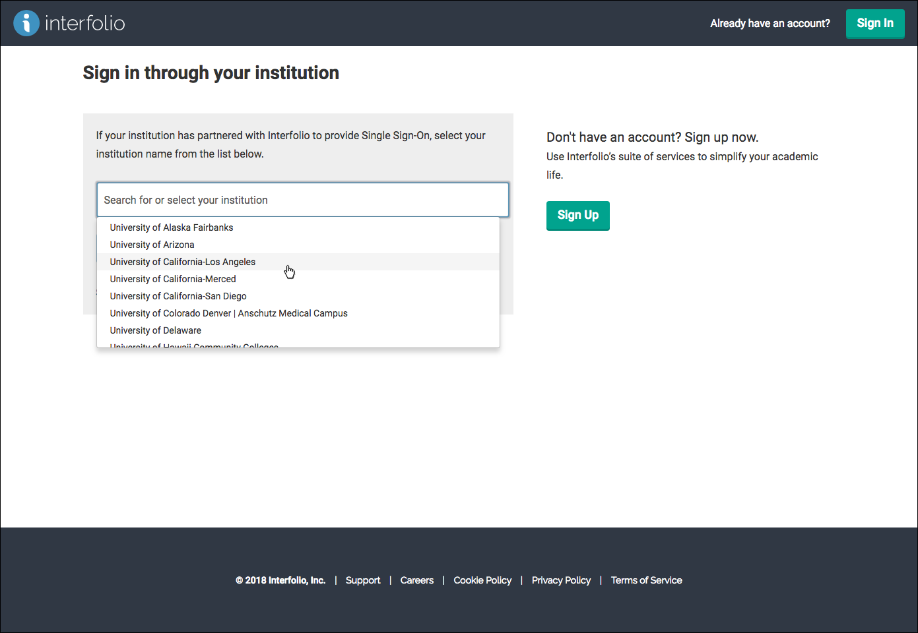Screen dimensions: 918x633
Task: Choose University of California-Los Angeles
Action: (x=298, y=262)
